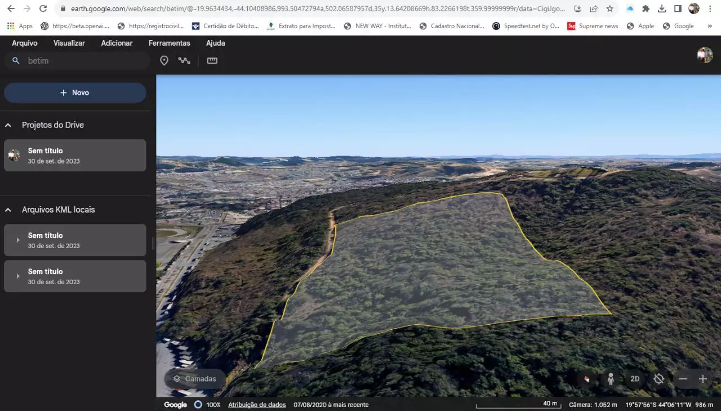Reload the page
The height and width of the screenshot is (411, 721).
click(x=43, y=9)
